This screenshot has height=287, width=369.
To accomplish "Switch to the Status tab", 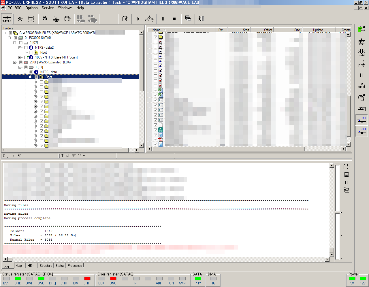I will tap(60, 266).
